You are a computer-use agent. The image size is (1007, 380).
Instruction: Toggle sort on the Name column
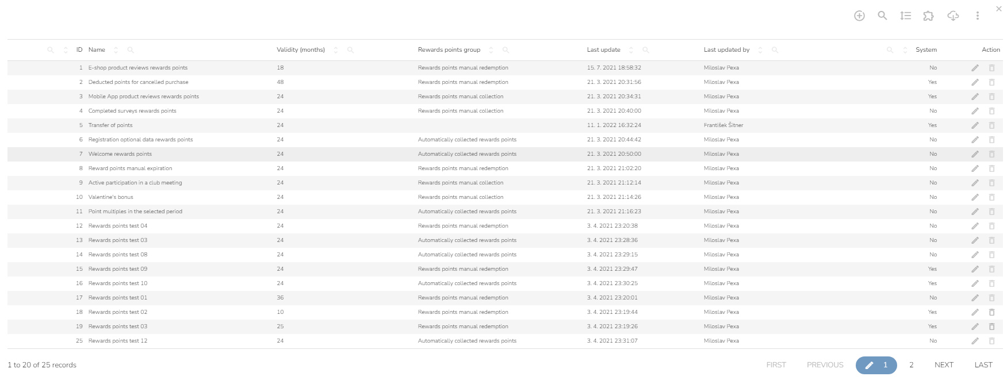116,50
